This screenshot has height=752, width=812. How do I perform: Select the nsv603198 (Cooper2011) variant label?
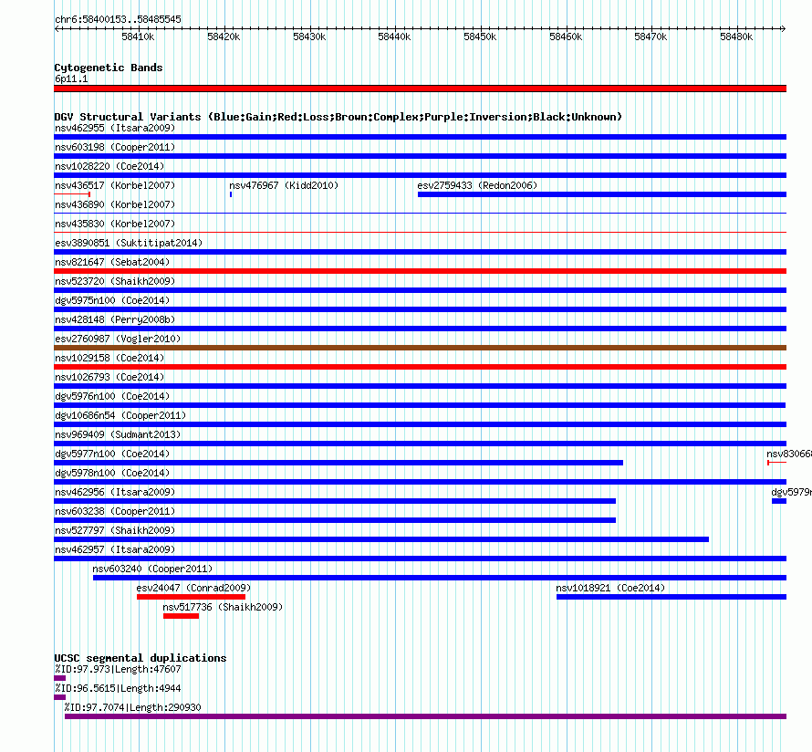[x=115, y=147]
